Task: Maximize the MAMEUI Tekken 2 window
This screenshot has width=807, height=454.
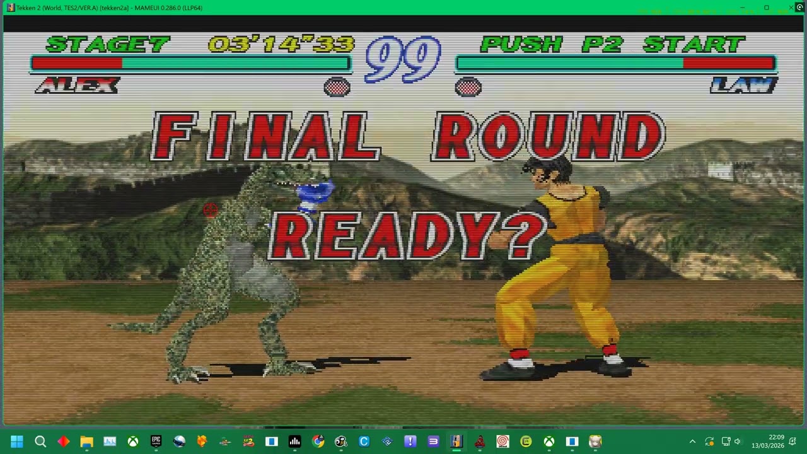Action: 767,8
